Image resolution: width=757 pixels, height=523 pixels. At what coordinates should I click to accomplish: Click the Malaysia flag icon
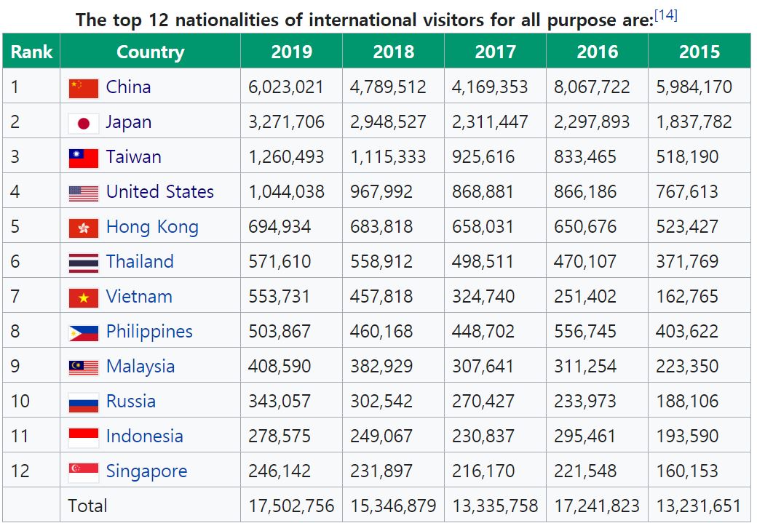tap(83, 367)
